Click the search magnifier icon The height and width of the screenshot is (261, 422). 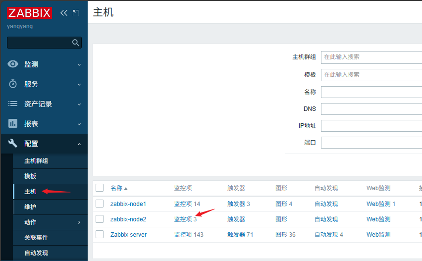76,43
